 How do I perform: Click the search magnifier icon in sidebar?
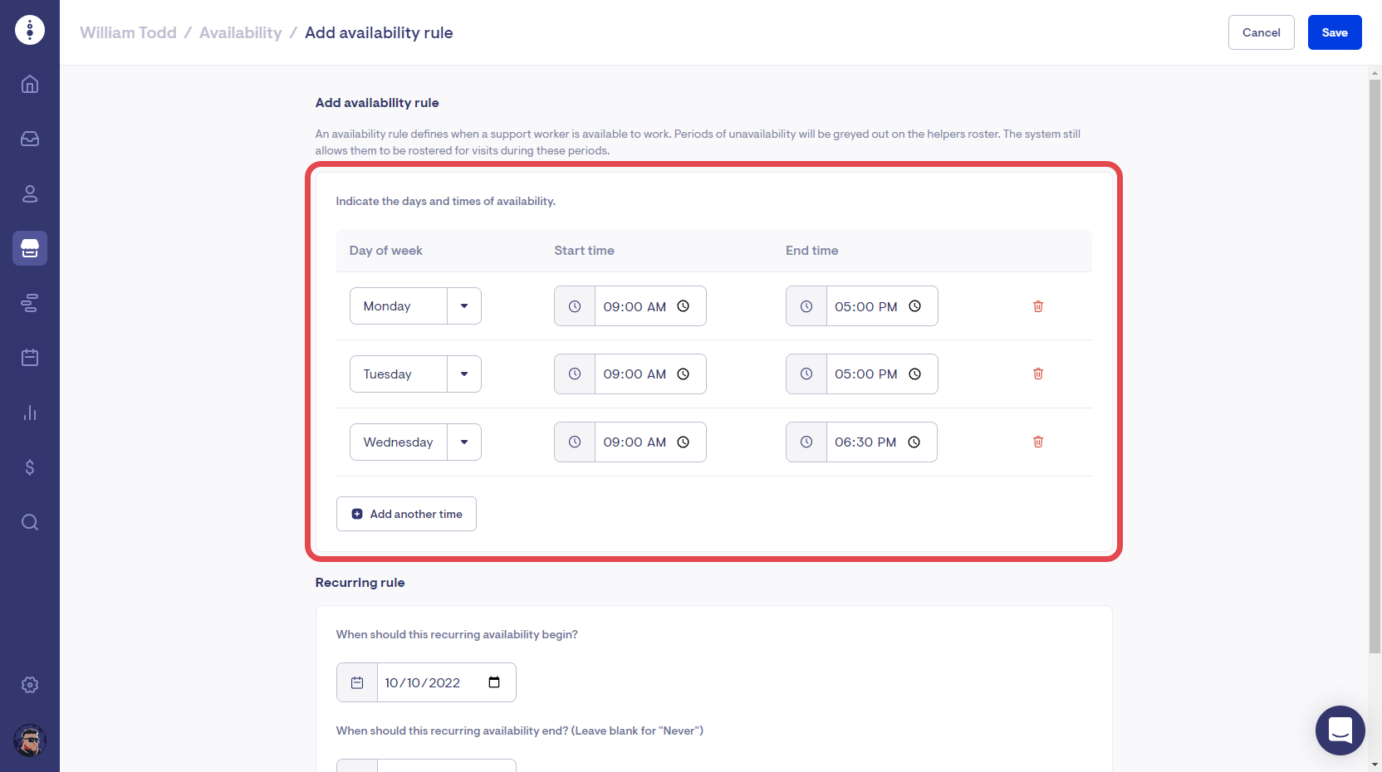pyautogui.click(x=30, y=522)
